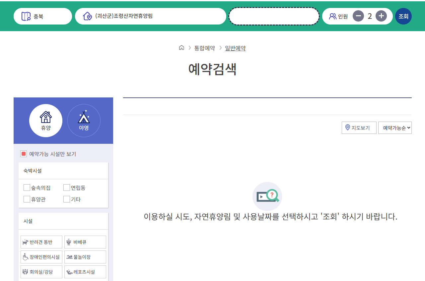Check the 기타 lodging option

point(67,199)
